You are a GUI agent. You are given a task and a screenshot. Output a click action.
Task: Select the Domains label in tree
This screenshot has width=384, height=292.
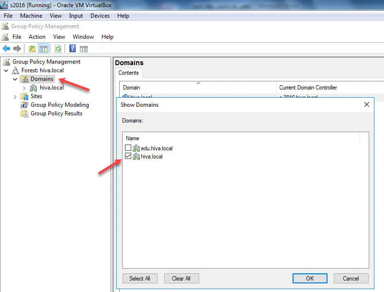point(42,79)
